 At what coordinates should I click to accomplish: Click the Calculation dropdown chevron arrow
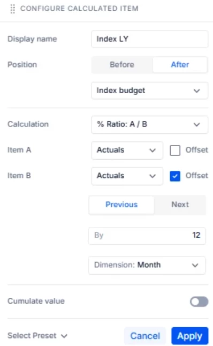coord(197,124)
